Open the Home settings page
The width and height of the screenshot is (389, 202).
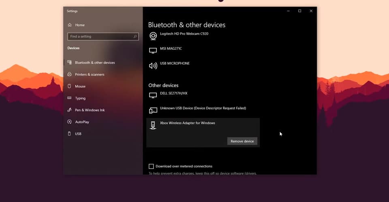(x=80, y=25)
